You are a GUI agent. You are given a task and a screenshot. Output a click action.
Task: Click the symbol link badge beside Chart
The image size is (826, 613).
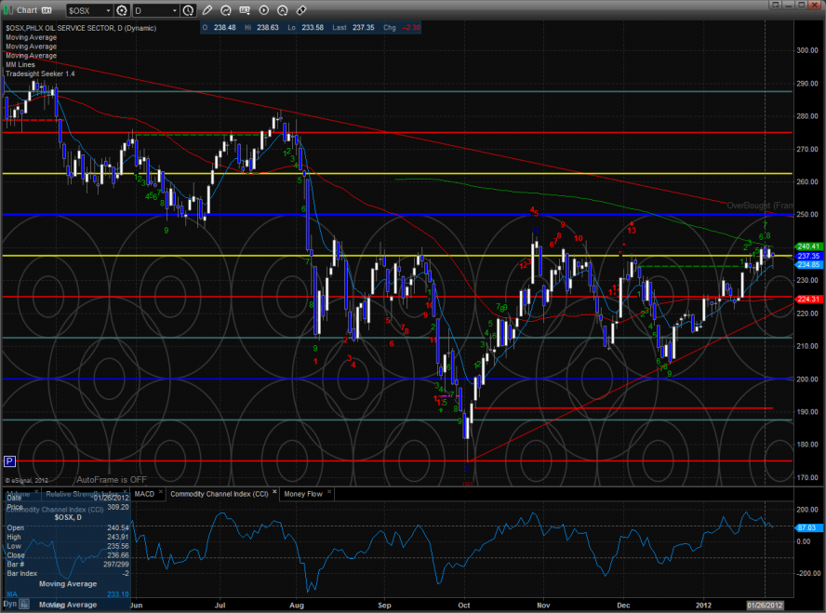pos(47,10)
